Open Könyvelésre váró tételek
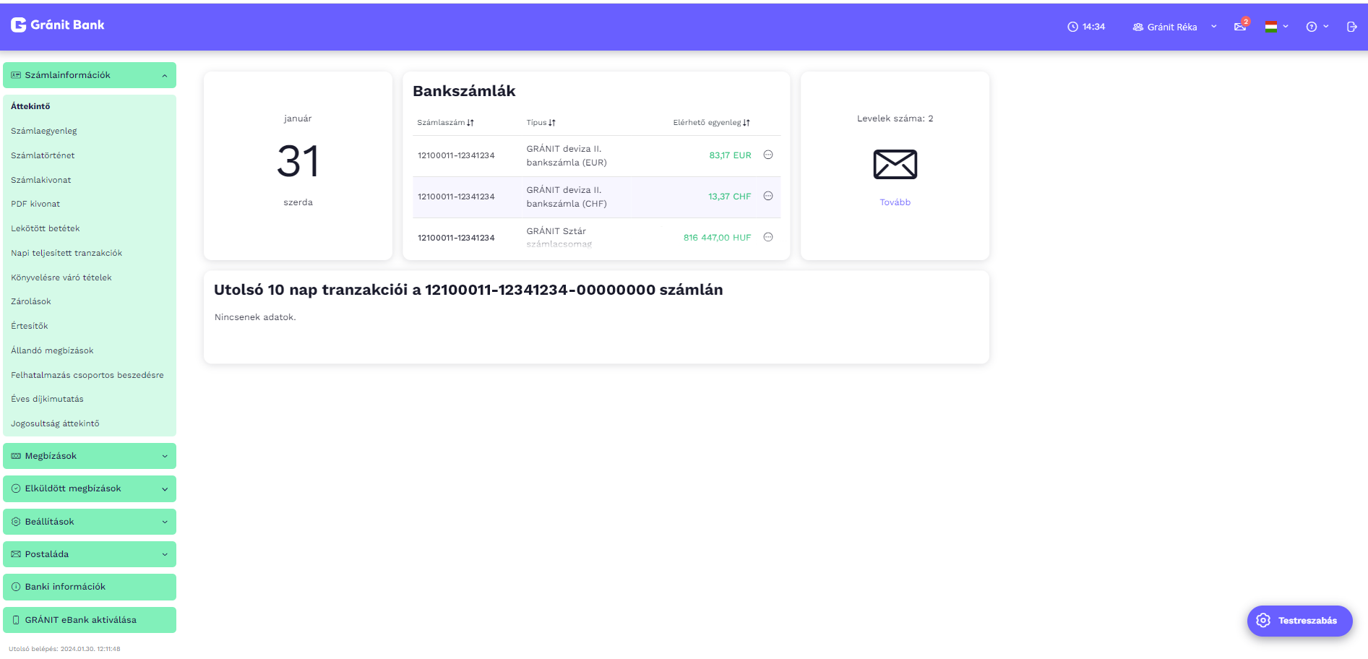 61,277
